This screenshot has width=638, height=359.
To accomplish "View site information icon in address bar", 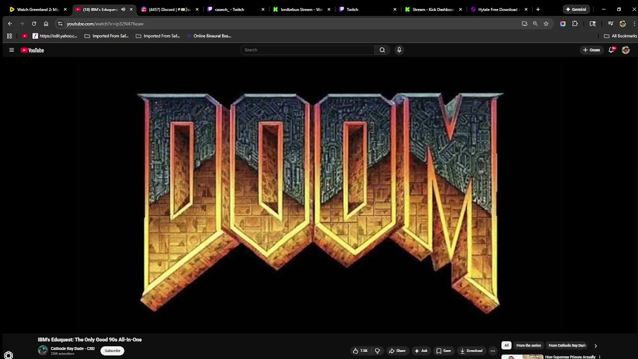I will click(60, 23).
